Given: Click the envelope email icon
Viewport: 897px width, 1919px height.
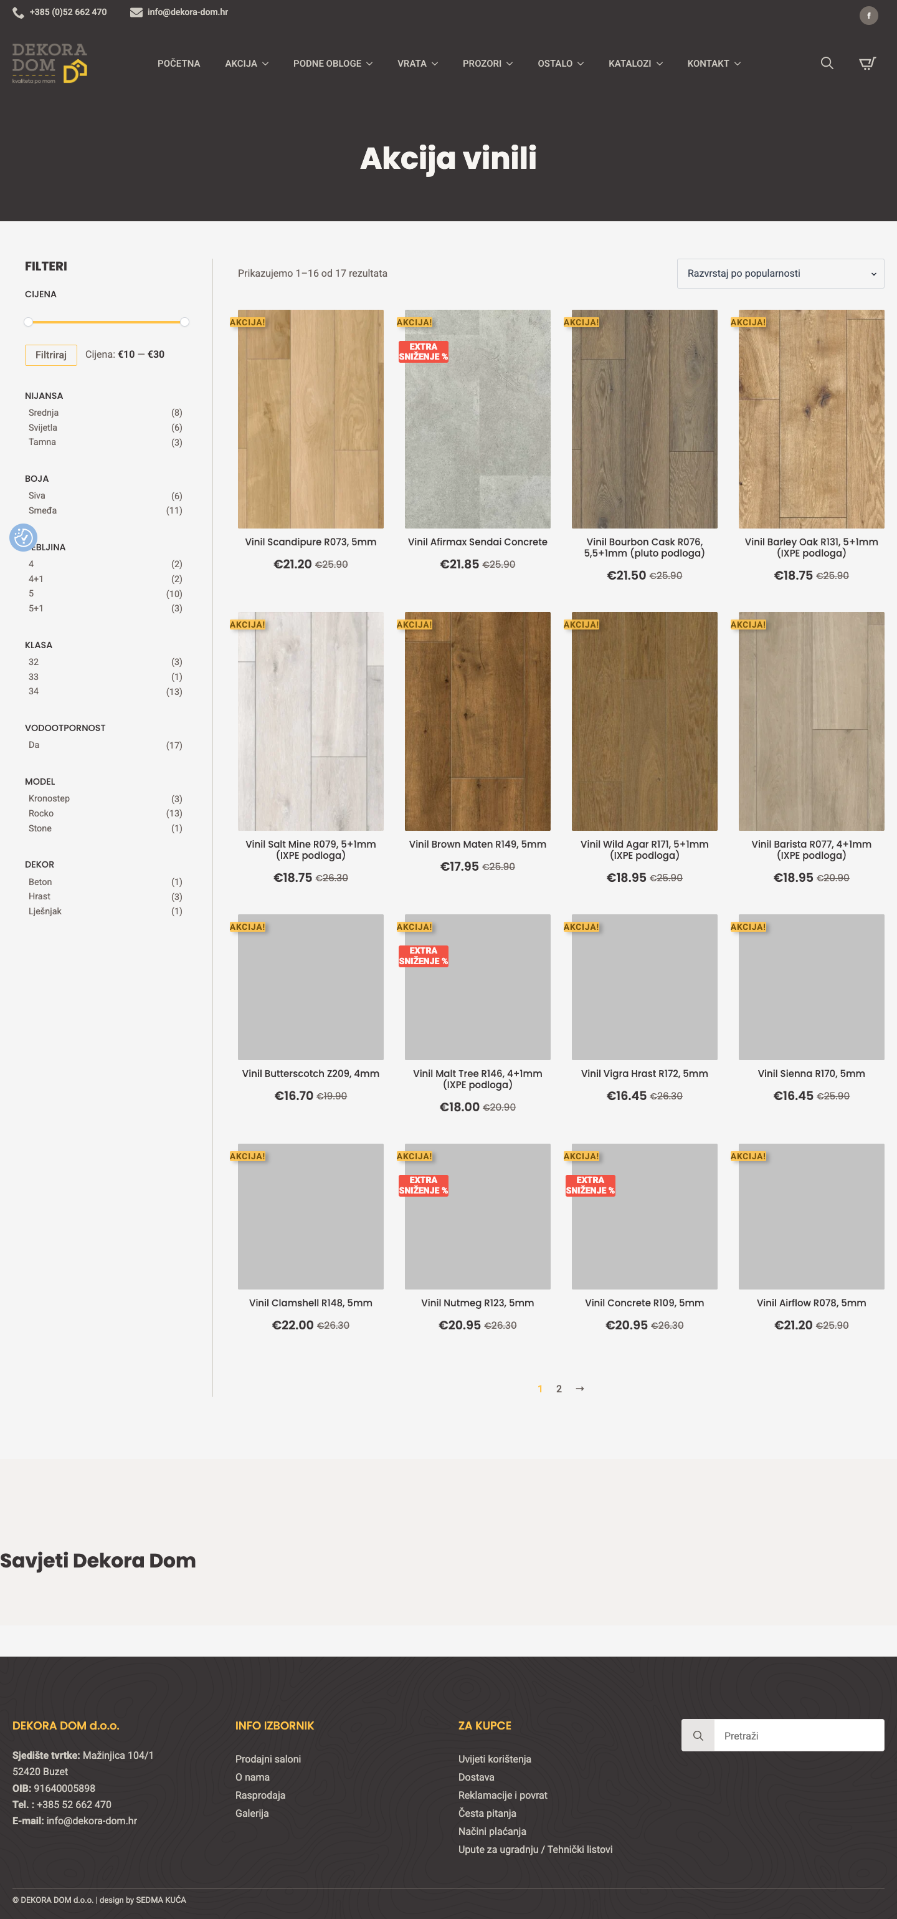Looking at the screenshot, I should pos(136,12).
